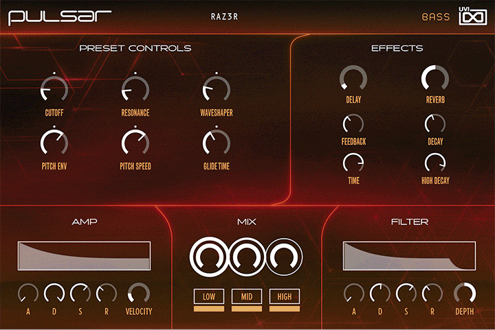Click the Filter envelope display

[x=409, y=256]
